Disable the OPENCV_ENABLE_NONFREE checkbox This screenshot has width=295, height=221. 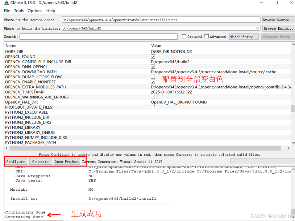[153, 82]
